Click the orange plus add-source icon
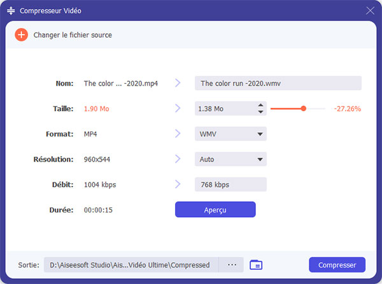 tap(22, 34)
